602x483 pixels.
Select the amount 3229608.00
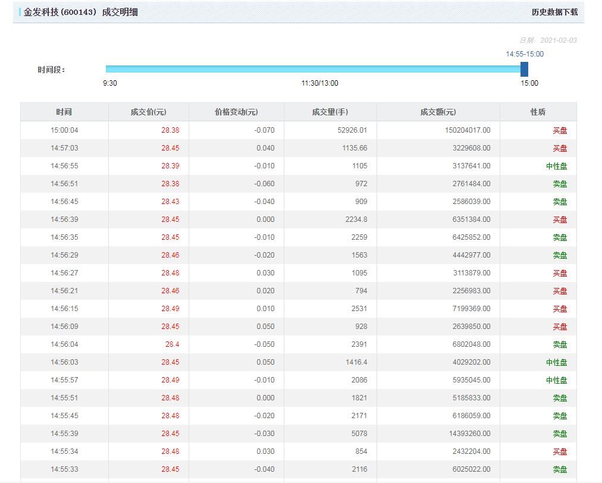click(x=471, y=148)
